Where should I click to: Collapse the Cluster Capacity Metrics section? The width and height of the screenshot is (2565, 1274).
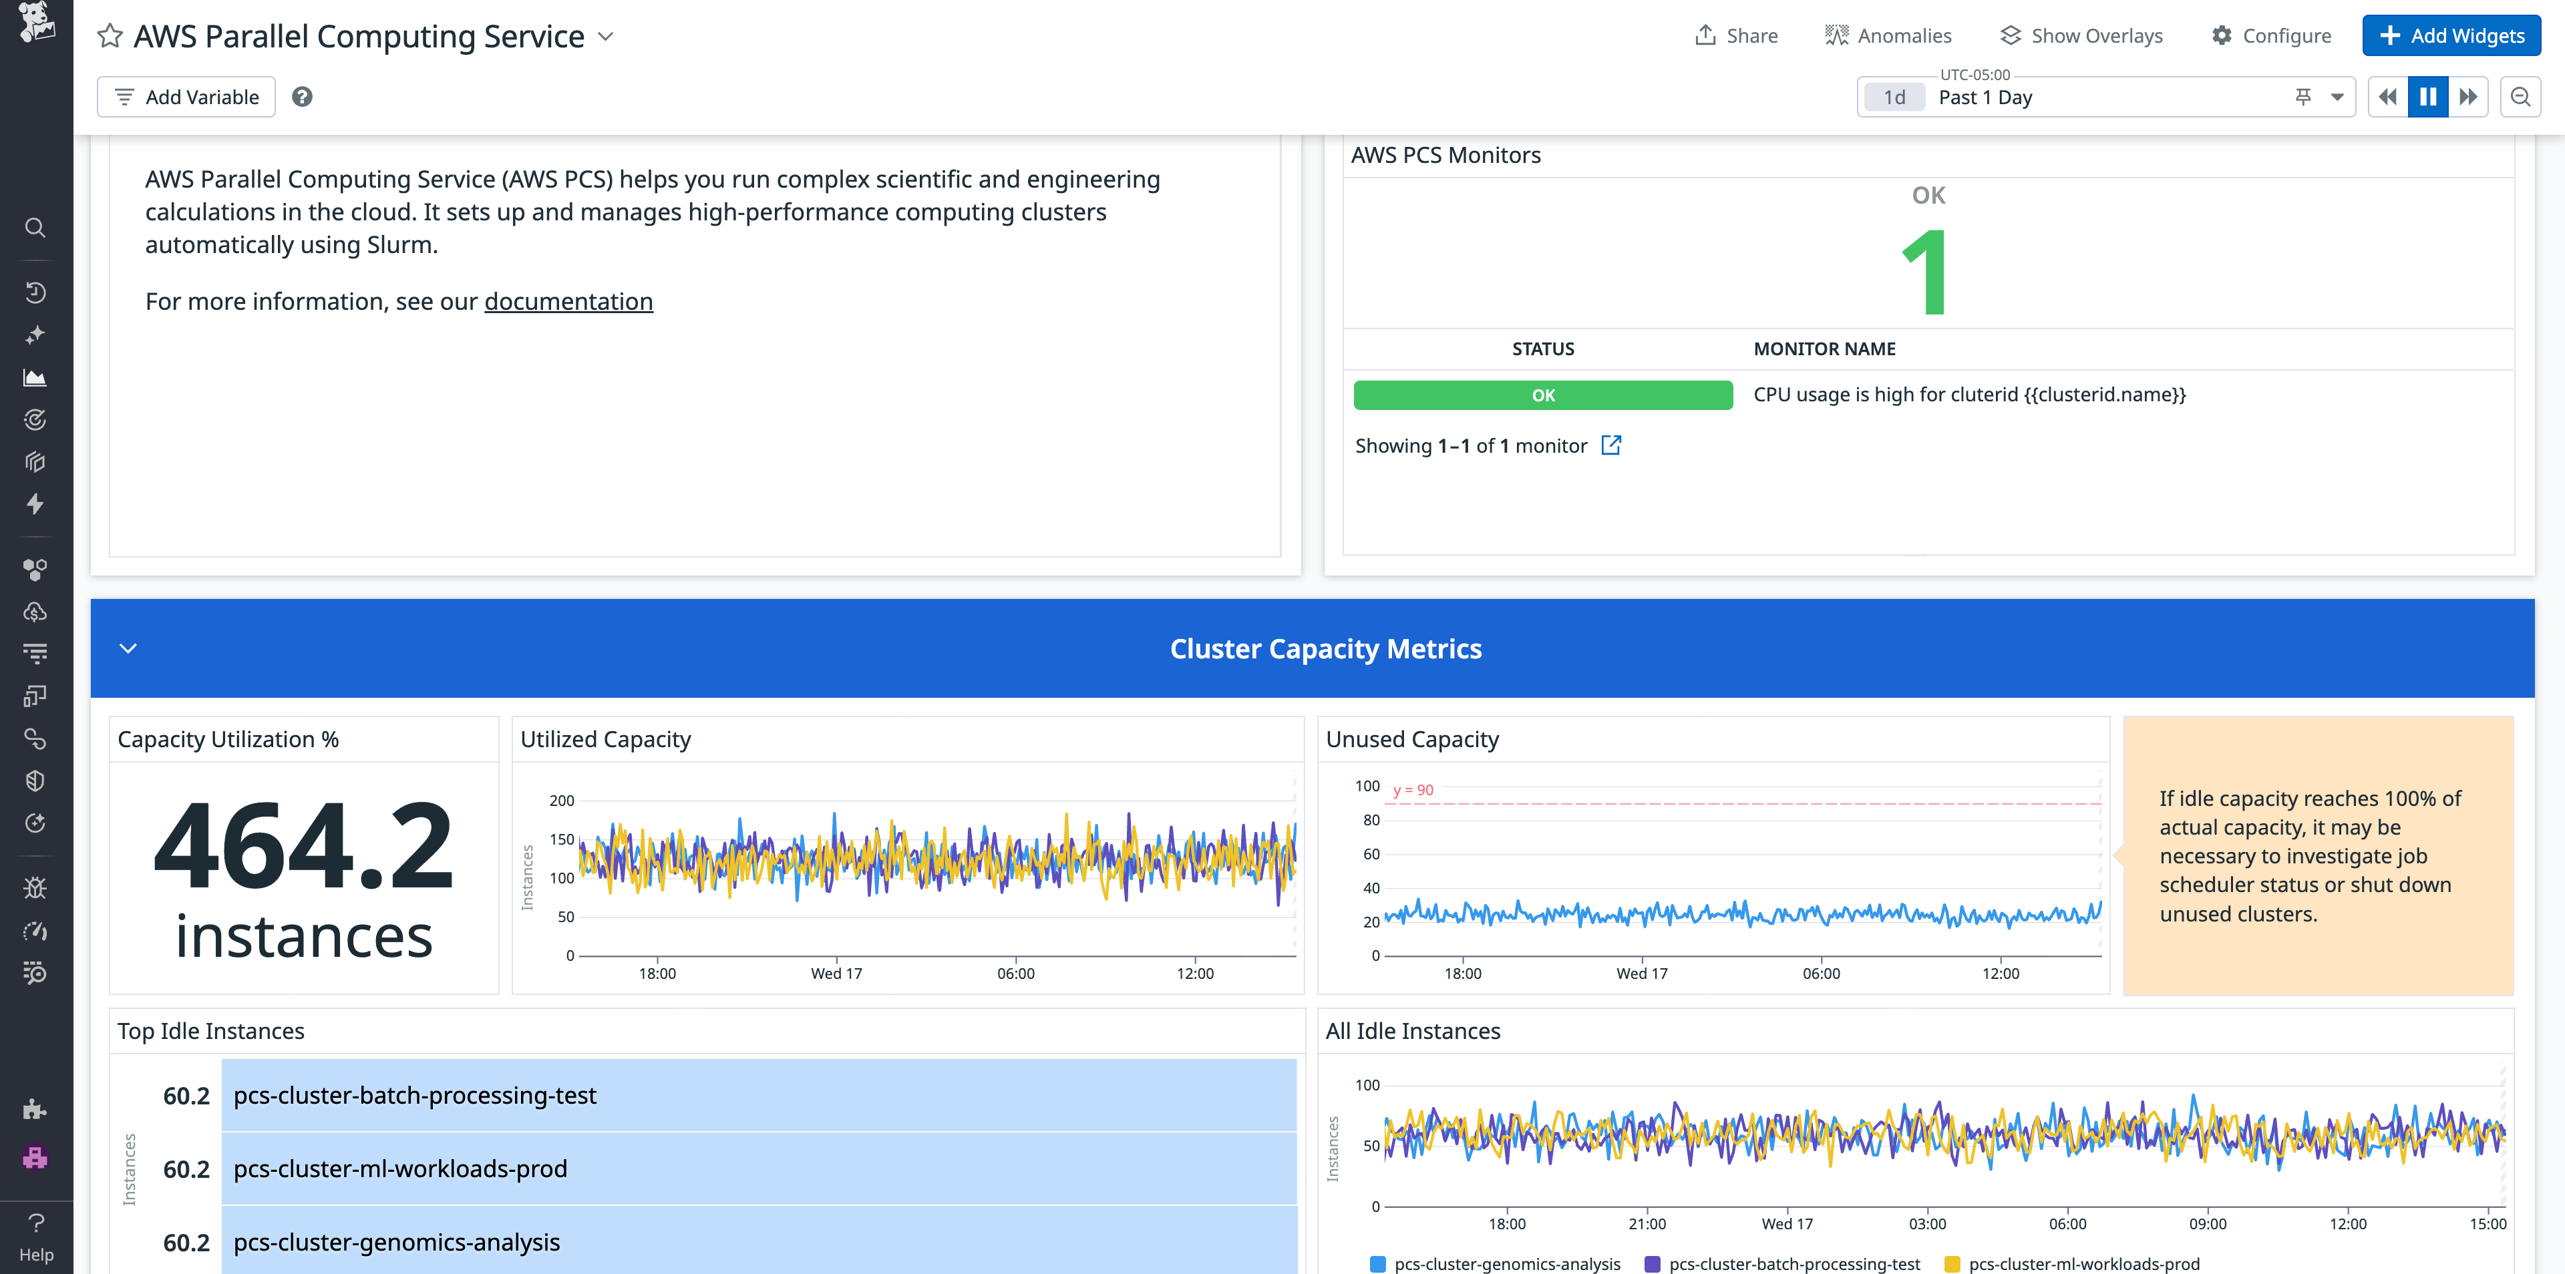coord(128,648)
